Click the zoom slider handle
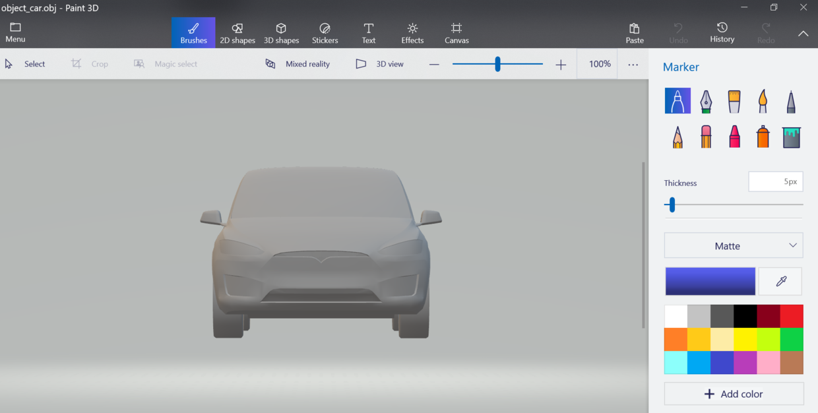818x413 pixels. tap(497, 64)
